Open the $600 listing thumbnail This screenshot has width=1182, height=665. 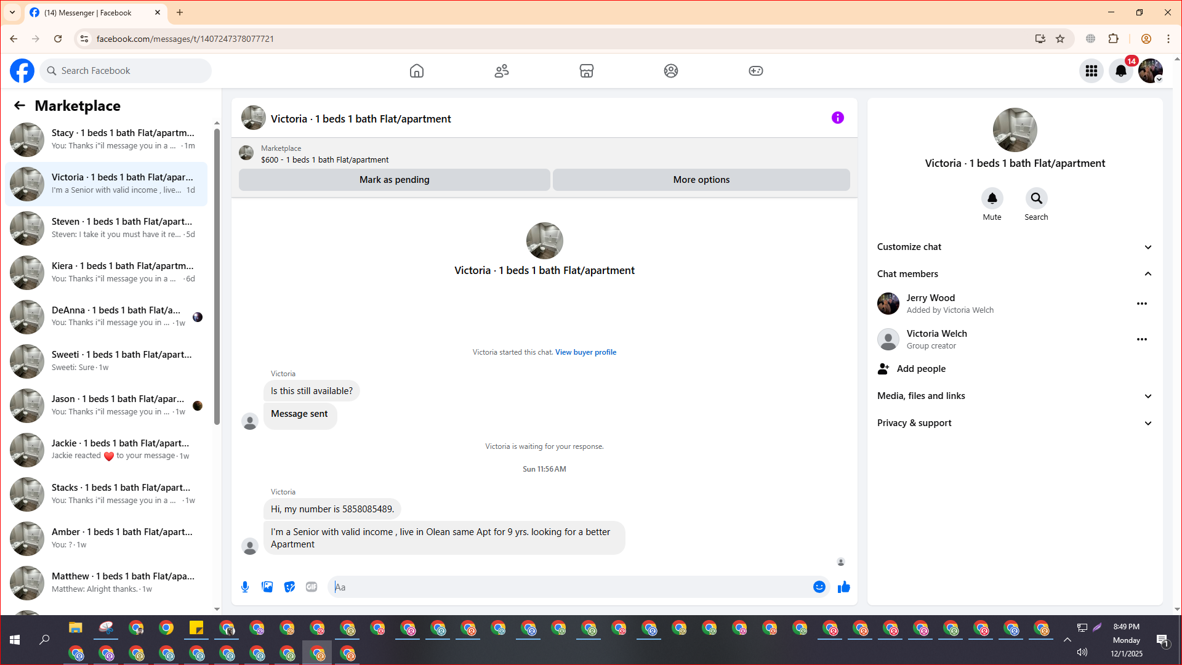click(246, 153)
